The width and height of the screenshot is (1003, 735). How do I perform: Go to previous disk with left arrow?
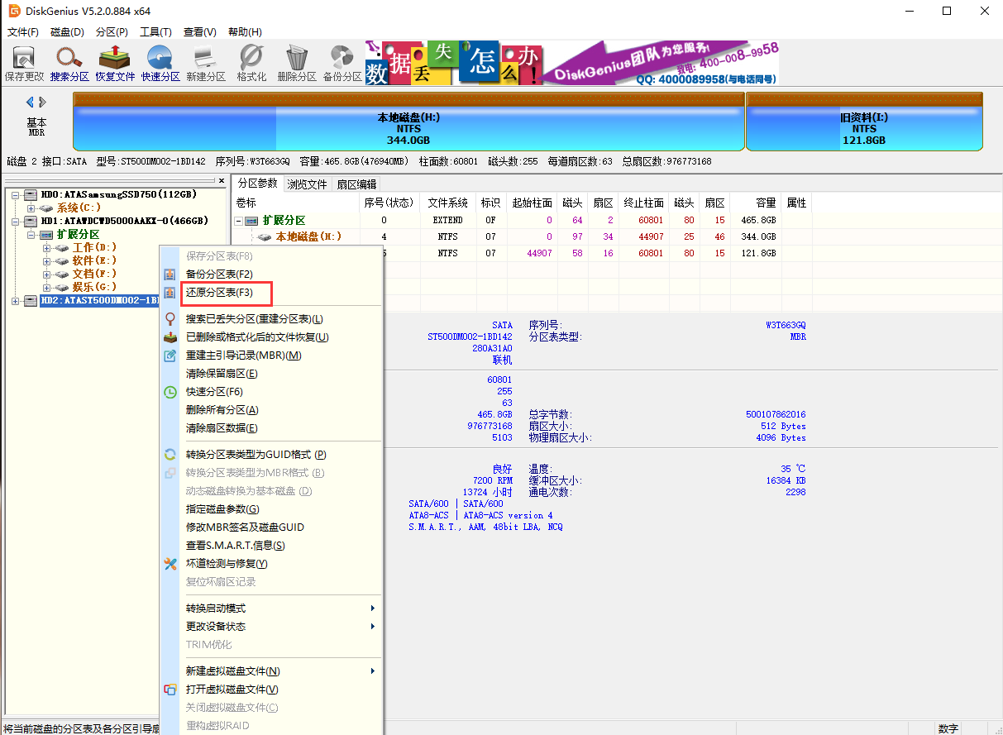point(30,103)
